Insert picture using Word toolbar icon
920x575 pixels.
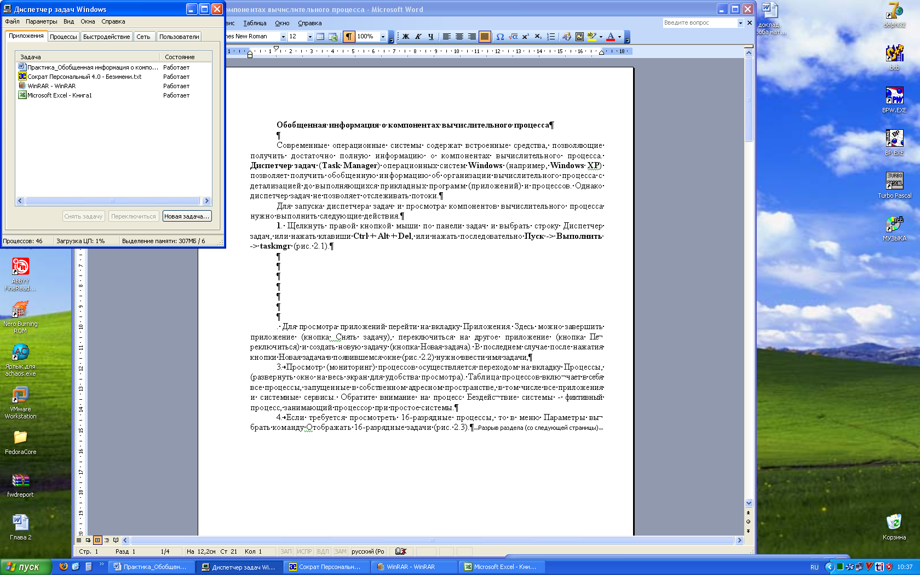[579, 37]
